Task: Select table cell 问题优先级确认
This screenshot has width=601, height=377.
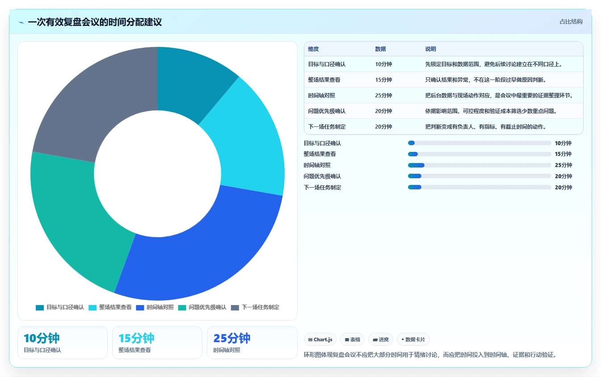Action: [x=327, y=111]
